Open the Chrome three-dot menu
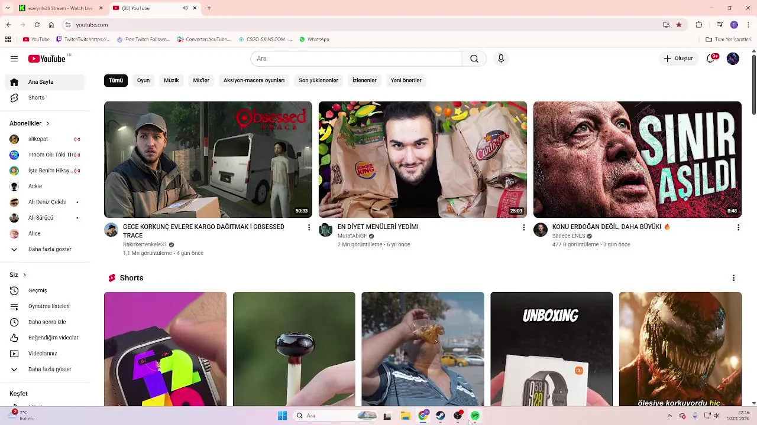 pos(748,25)
